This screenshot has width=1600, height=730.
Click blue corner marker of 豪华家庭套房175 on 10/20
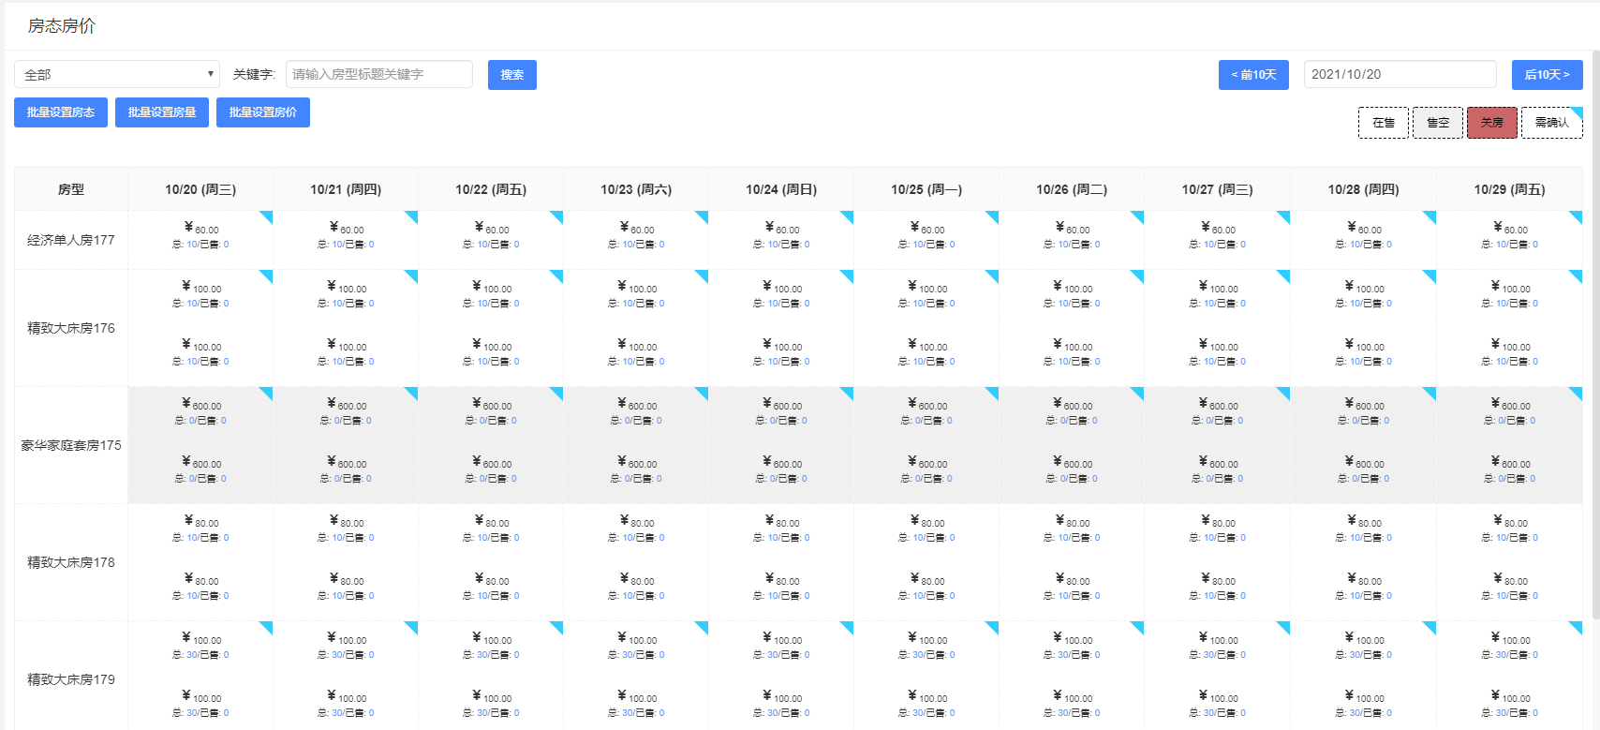tap(268, 392)
